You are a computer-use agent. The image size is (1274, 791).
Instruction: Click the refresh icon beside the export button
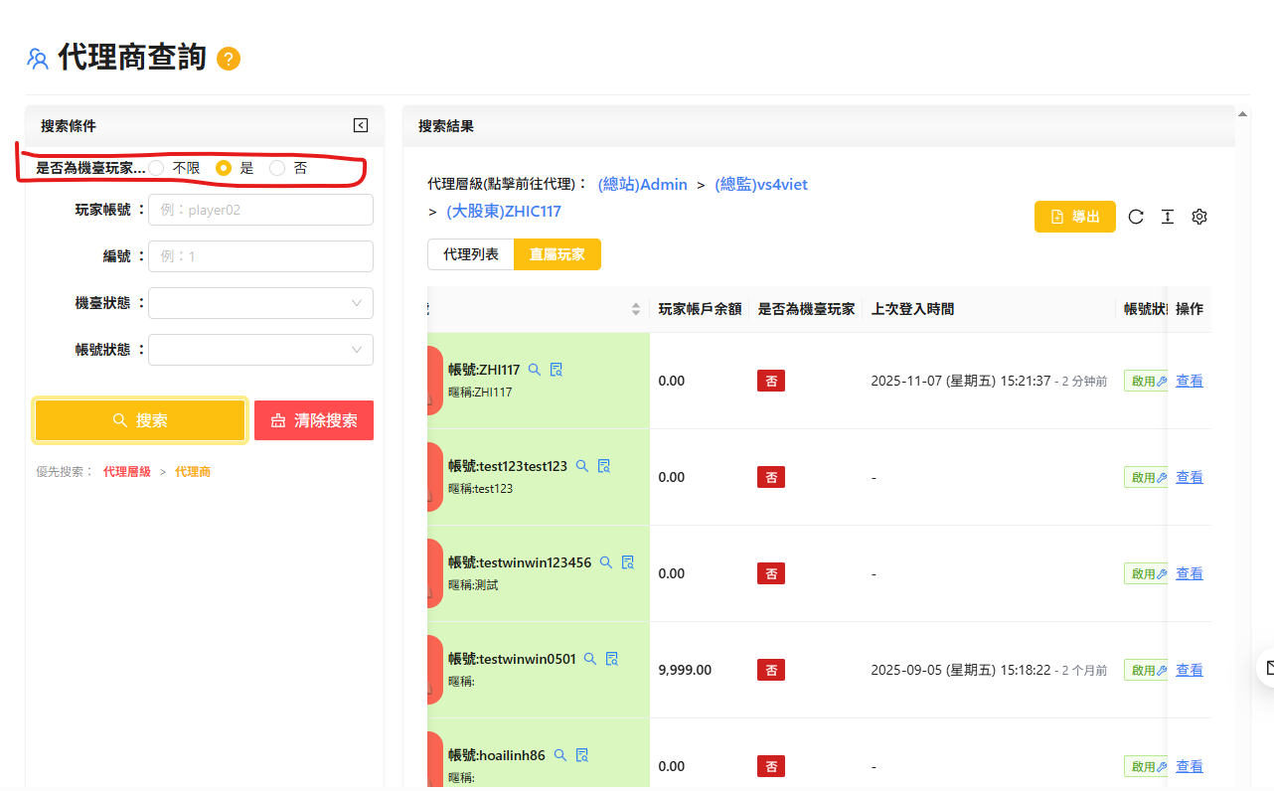(x=1136, y=217)
